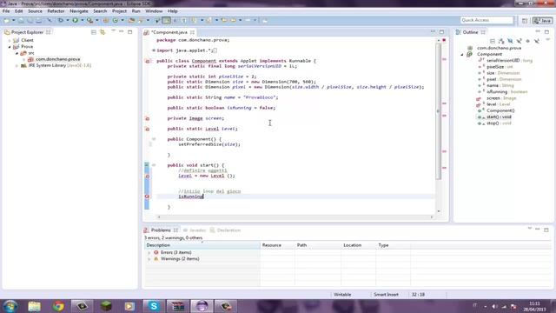The width and height of the screenshot is (556, 313).
Task: Click the Open Type toolbar icon
Action: point(131,21)
